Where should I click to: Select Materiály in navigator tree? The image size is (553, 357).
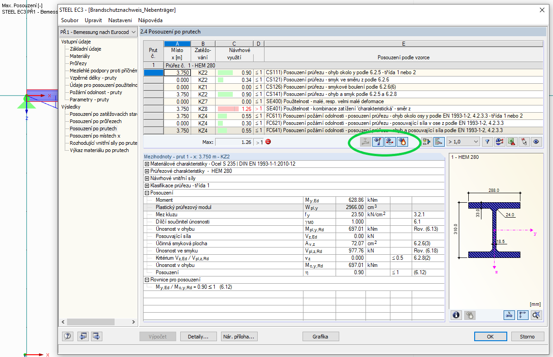click(80, 56)
